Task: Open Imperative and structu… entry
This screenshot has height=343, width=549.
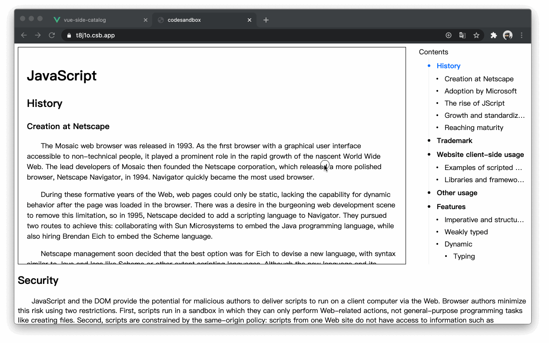Action: (x=484, y=220)
